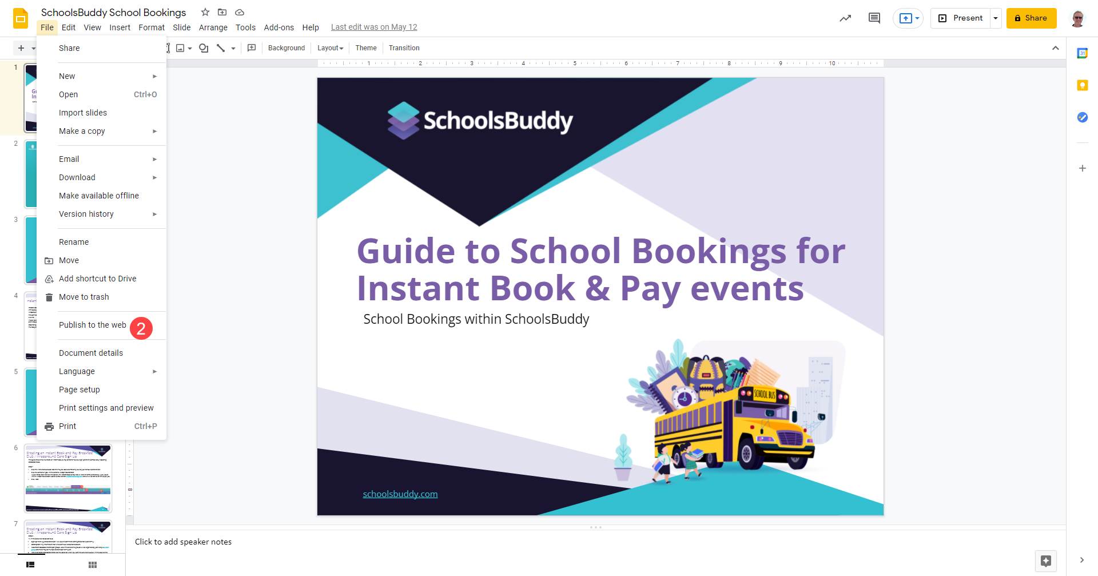This screenshot has width=1098, height=576.
Task: Hide the menus with collapse arrow
Action: [1055, 48]
